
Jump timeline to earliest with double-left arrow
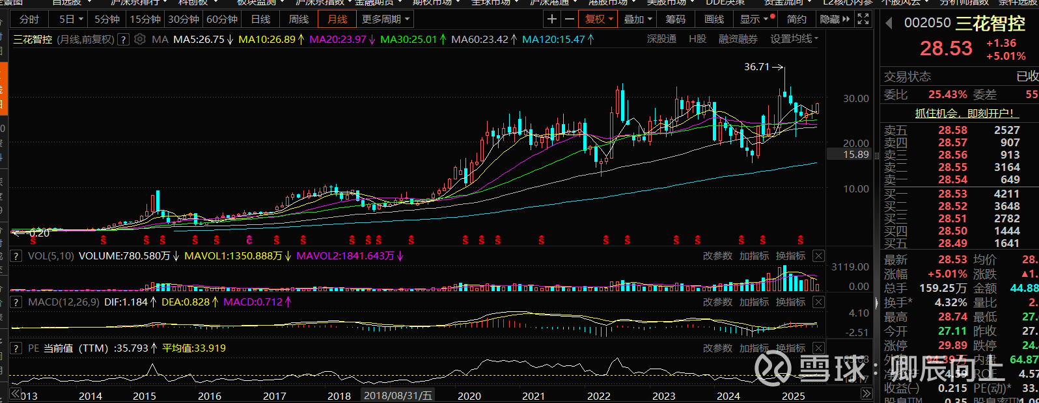point(16,394)
